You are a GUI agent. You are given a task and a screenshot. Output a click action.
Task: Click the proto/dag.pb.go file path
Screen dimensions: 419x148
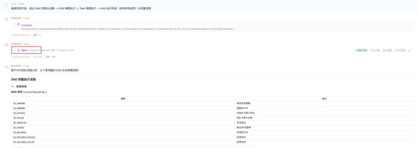point(35,92)
